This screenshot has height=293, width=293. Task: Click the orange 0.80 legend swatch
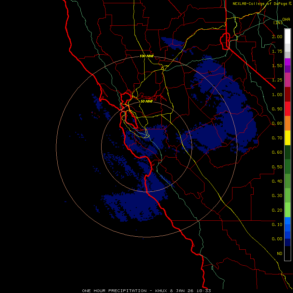(x=287, y=123)
